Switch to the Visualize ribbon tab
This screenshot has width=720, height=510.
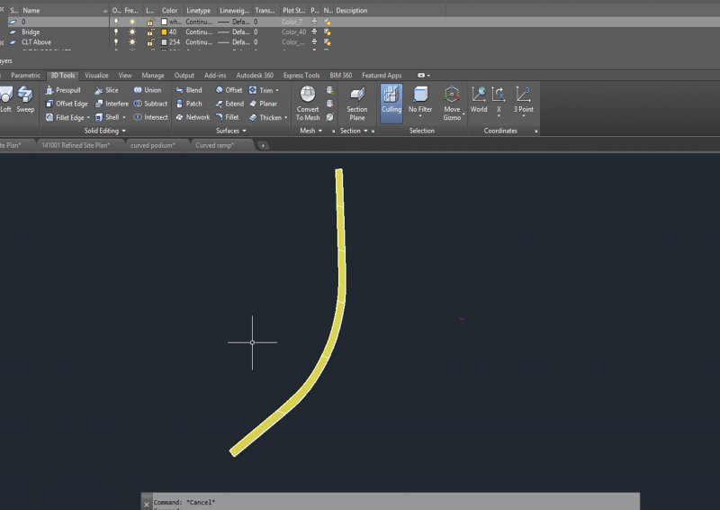96,76
